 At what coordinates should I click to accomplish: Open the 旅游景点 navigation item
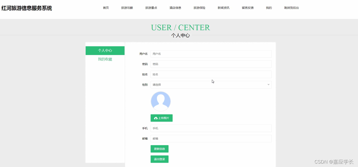pos(151,8)
